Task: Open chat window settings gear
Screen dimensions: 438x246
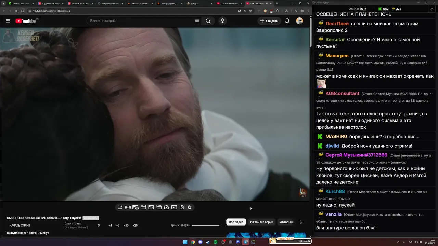Action: [432, 9]
